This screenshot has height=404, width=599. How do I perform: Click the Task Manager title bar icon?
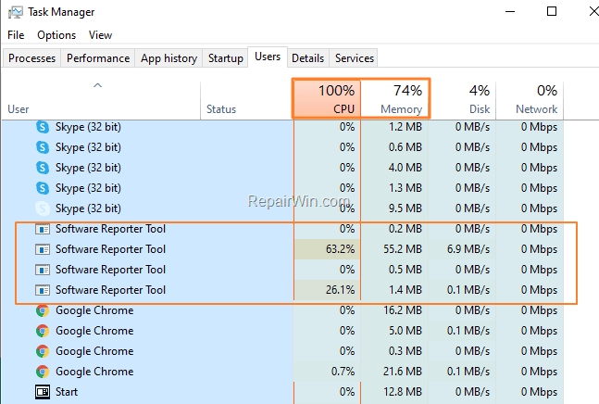(x=16, y=12)
